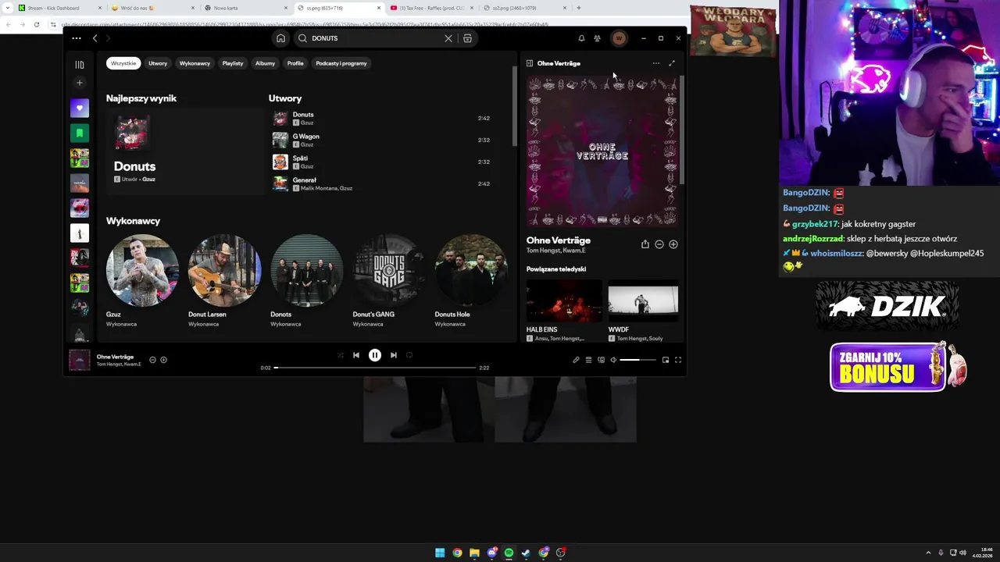The height and width of the screenshot is (562, 1000).
Task: Select the Playlisty filter chip
Action: (x=233, y=63)
